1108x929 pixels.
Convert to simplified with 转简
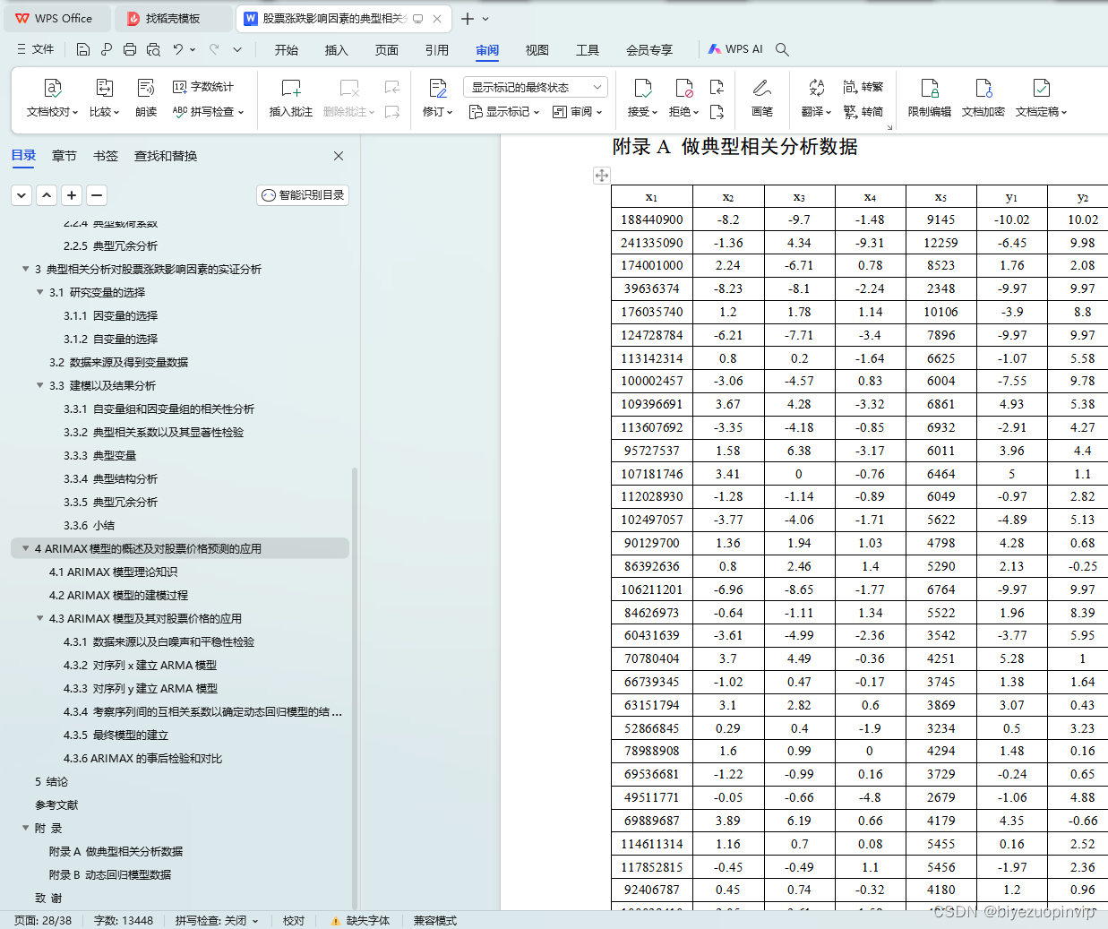tap(863, 112)
